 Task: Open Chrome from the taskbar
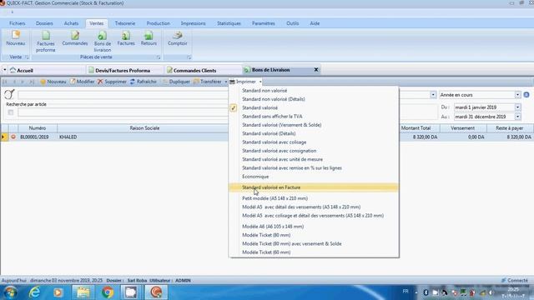pos(108,292)
